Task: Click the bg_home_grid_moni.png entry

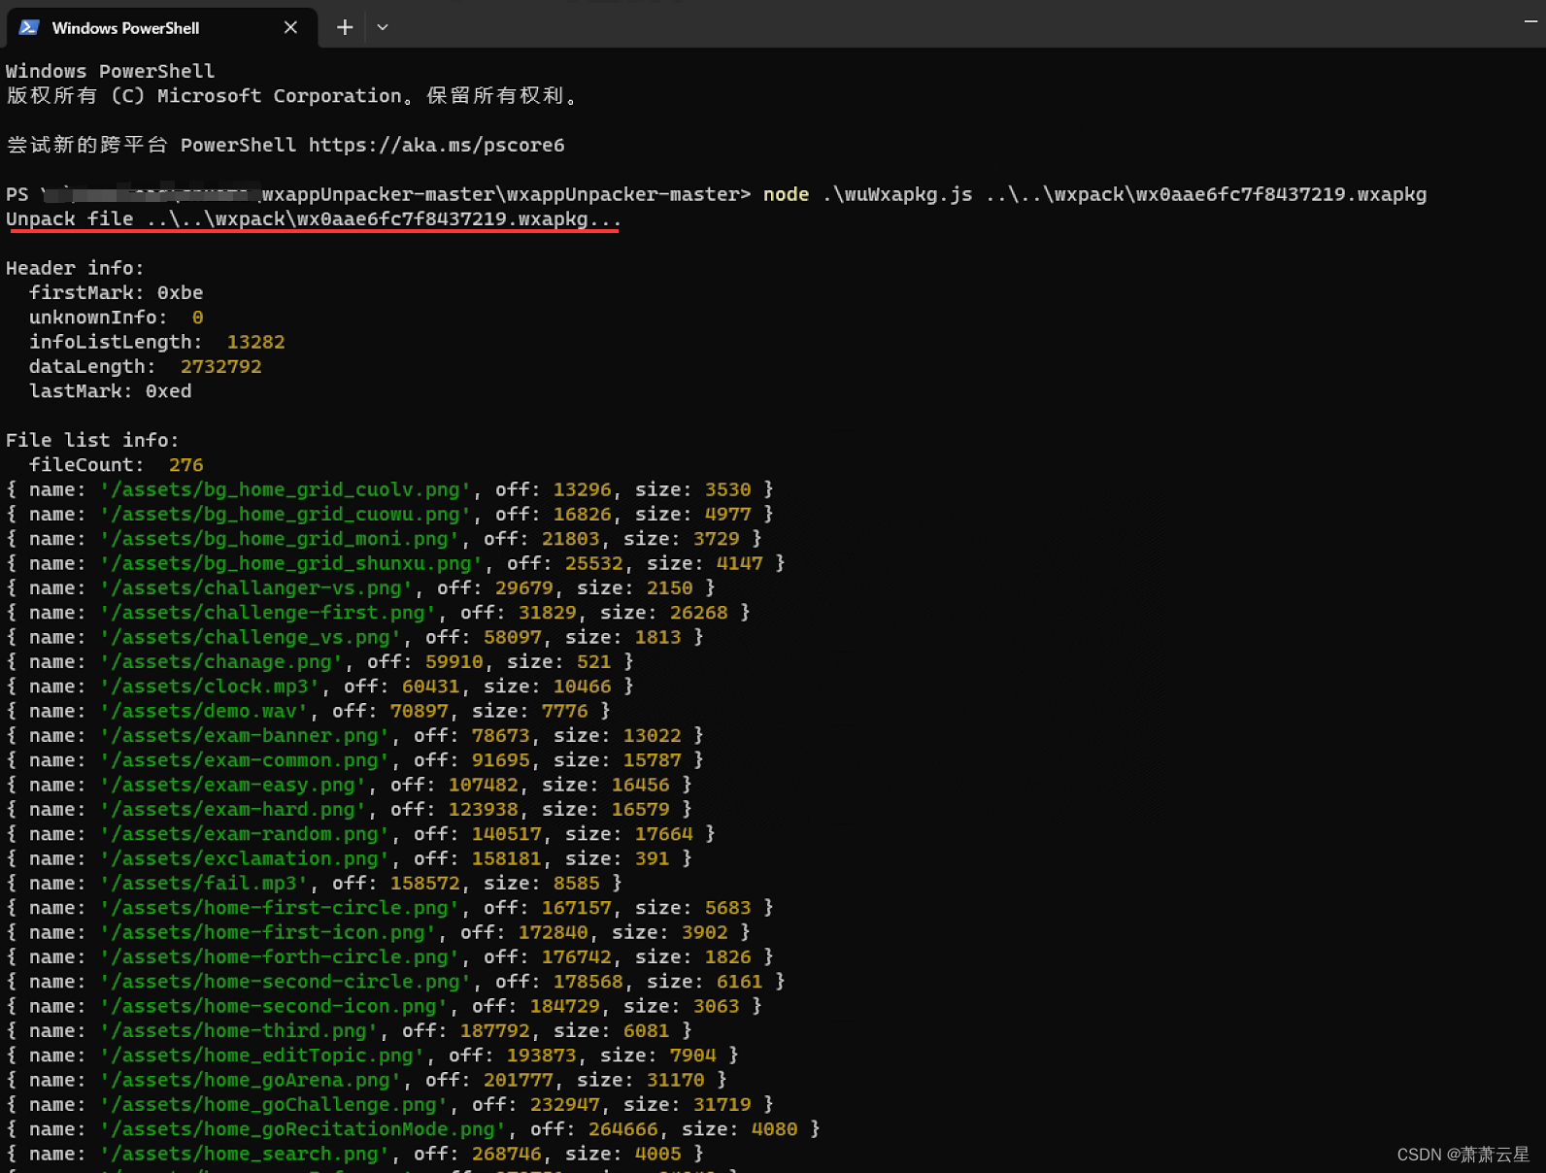Action: [384, 539]
